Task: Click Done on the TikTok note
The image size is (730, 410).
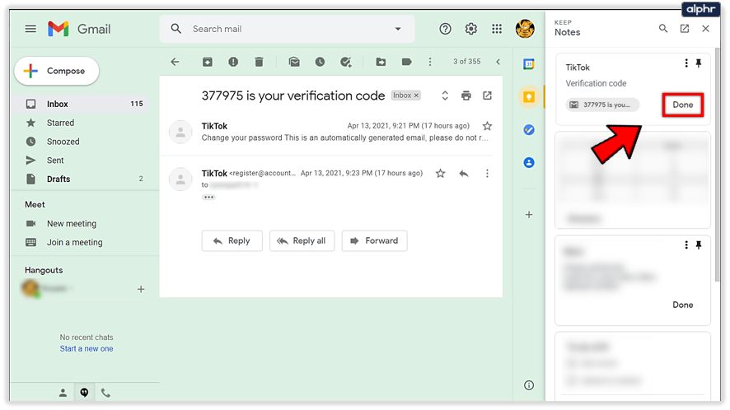Action: tap(682, 105)
